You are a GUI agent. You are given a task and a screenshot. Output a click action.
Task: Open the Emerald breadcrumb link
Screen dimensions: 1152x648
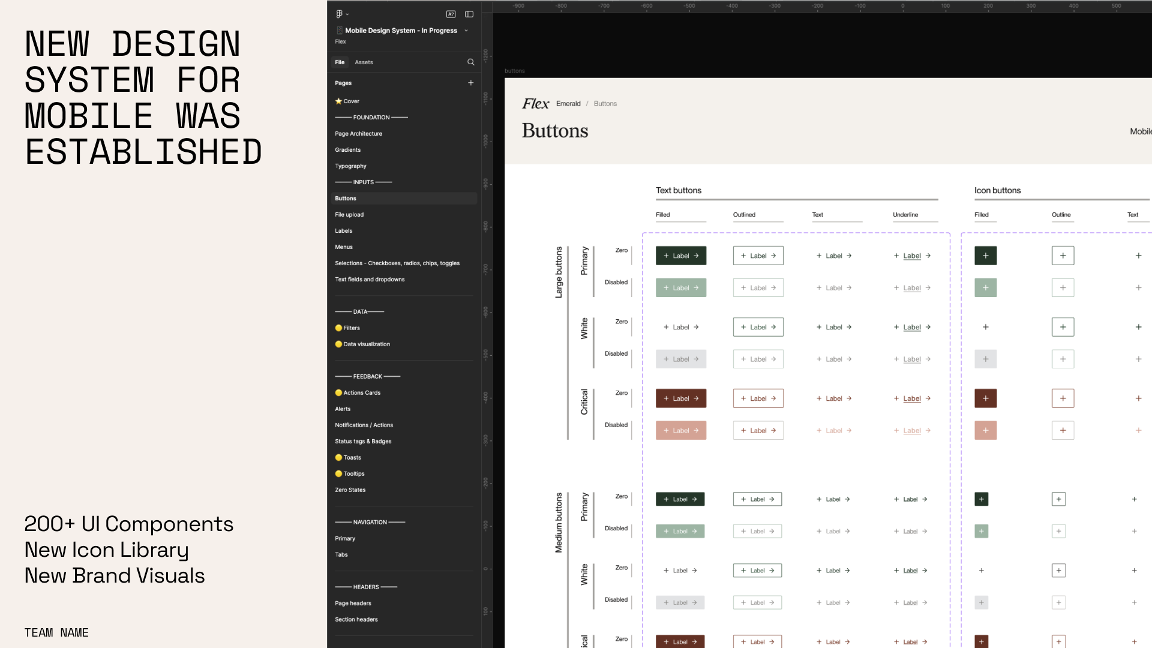click(568, 103)
